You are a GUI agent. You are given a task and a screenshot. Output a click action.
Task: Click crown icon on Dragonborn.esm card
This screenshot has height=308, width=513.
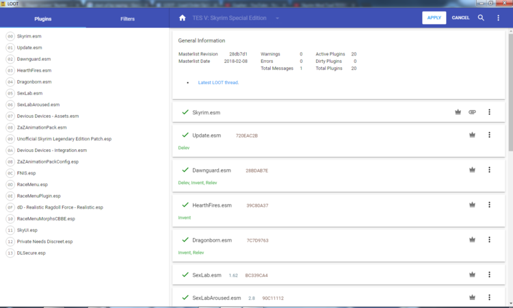[472, 240]
